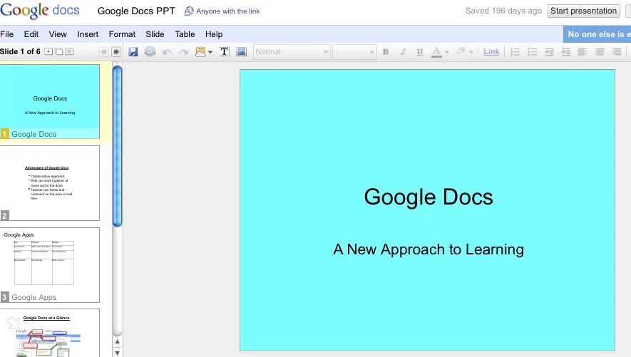Redo the last action

click(x=184, y=52)
